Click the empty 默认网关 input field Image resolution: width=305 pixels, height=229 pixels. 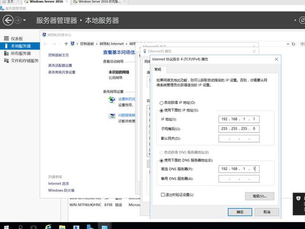point(239,139)
